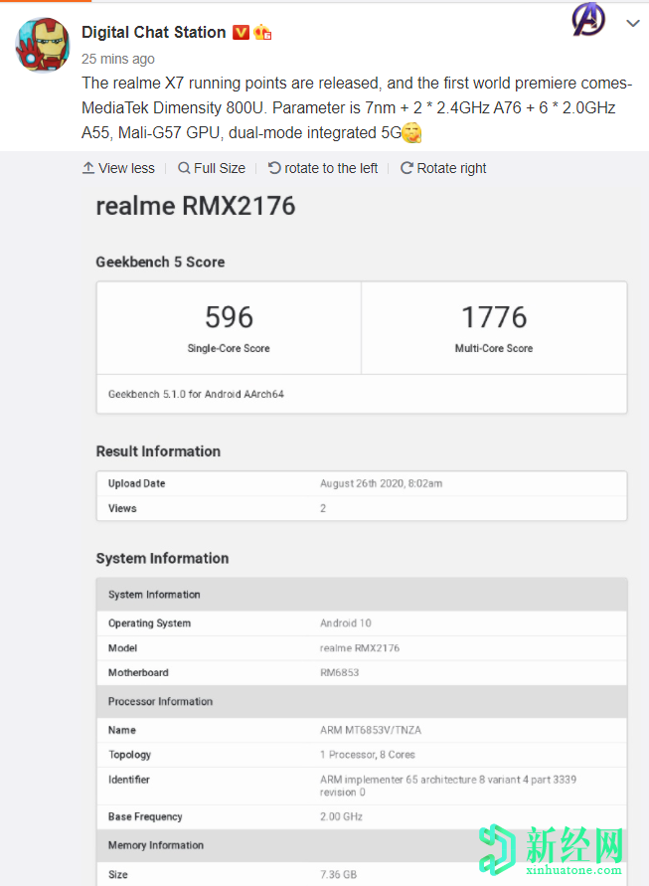Click the Avengers logo profile icon
The width and height of the screenshot is (649, 886).
588,22
